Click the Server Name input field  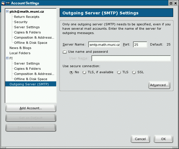tap(104, 44)
